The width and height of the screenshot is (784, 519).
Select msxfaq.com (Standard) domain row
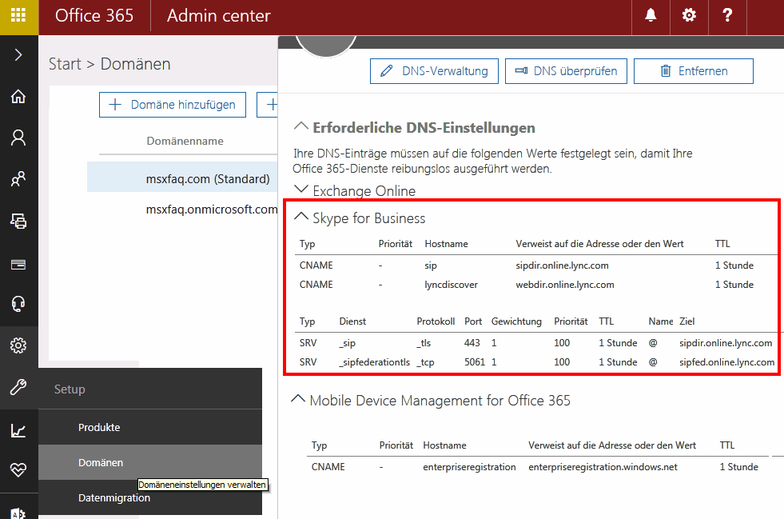(182, 178)
